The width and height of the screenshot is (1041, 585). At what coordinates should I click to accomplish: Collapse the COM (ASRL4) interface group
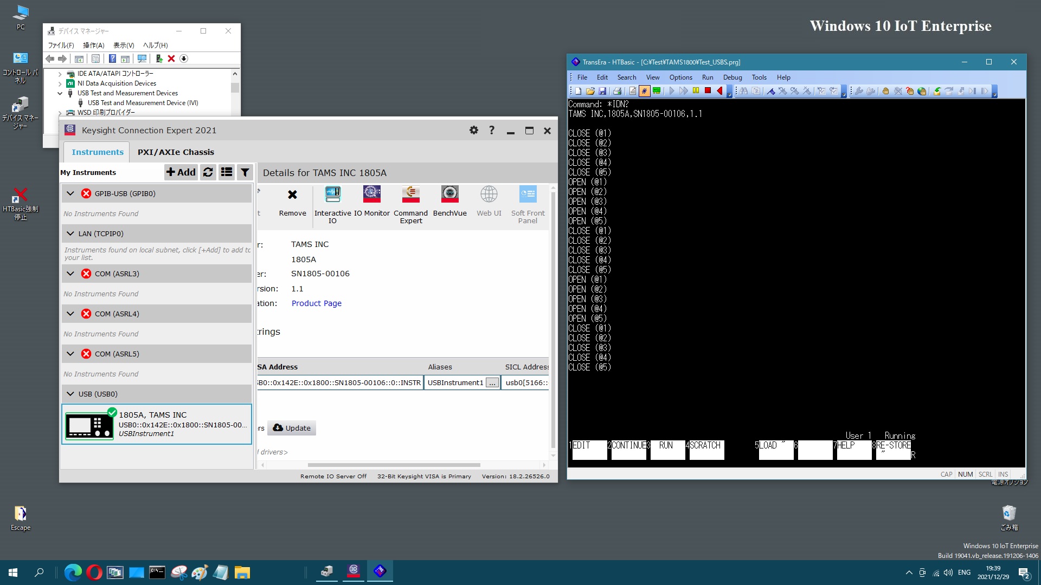(70, 314)
